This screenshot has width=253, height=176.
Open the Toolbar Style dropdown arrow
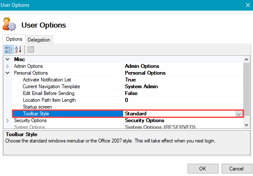coord(239,114)
